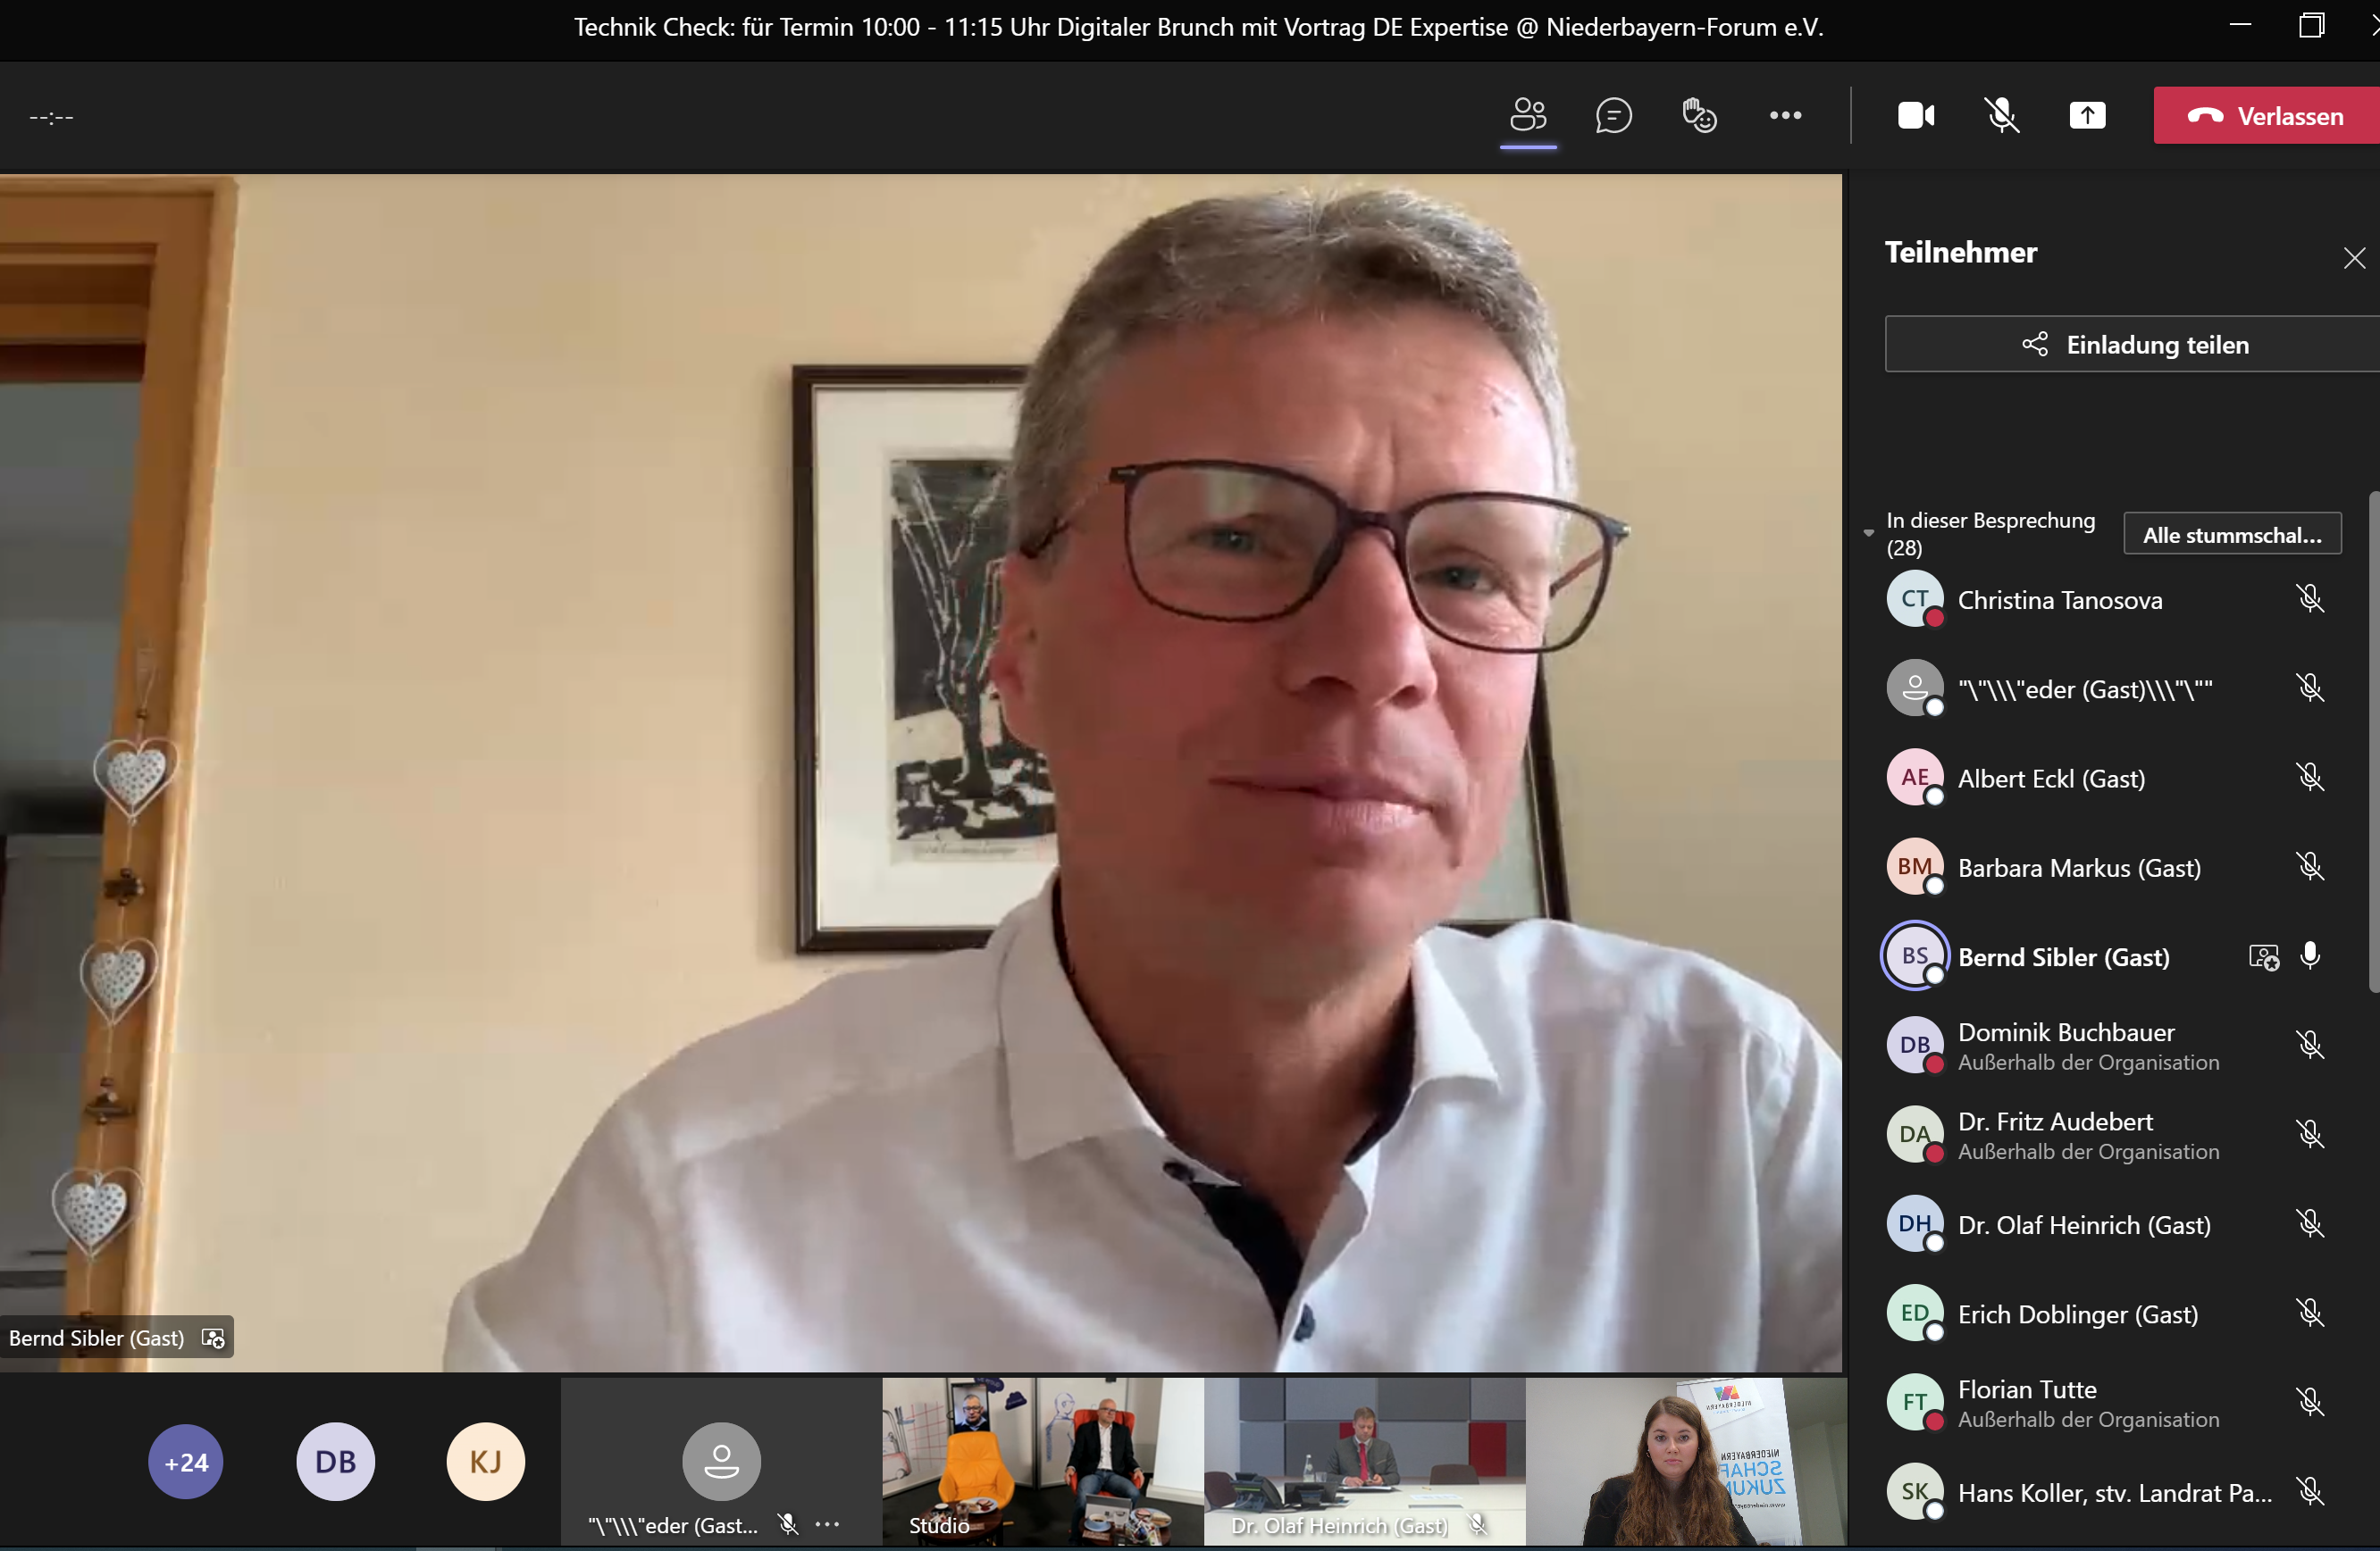Click the Verlassen button

point(2266,116)
